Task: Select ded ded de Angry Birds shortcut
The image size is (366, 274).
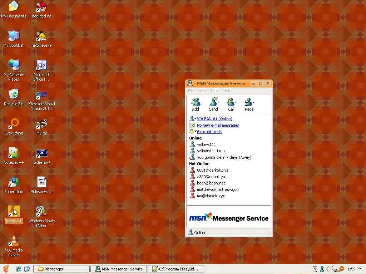Action: pyautogui.click(x=41, y=9)
